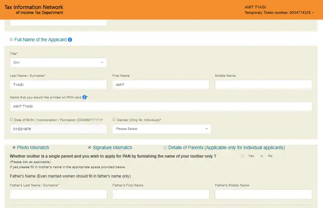
Task: Click the PAN card printed name field
Action: click(161, 106)
